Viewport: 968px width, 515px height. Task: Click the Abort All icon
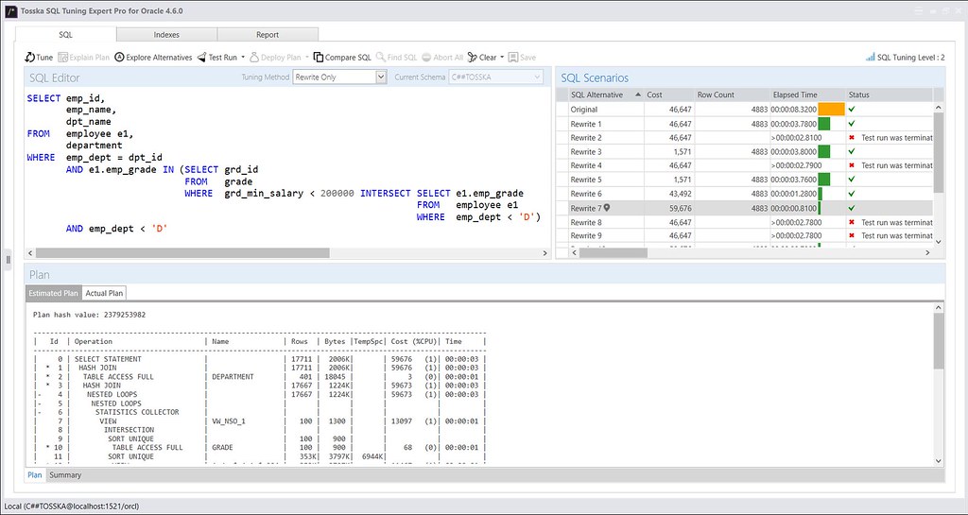pos(426,58)
